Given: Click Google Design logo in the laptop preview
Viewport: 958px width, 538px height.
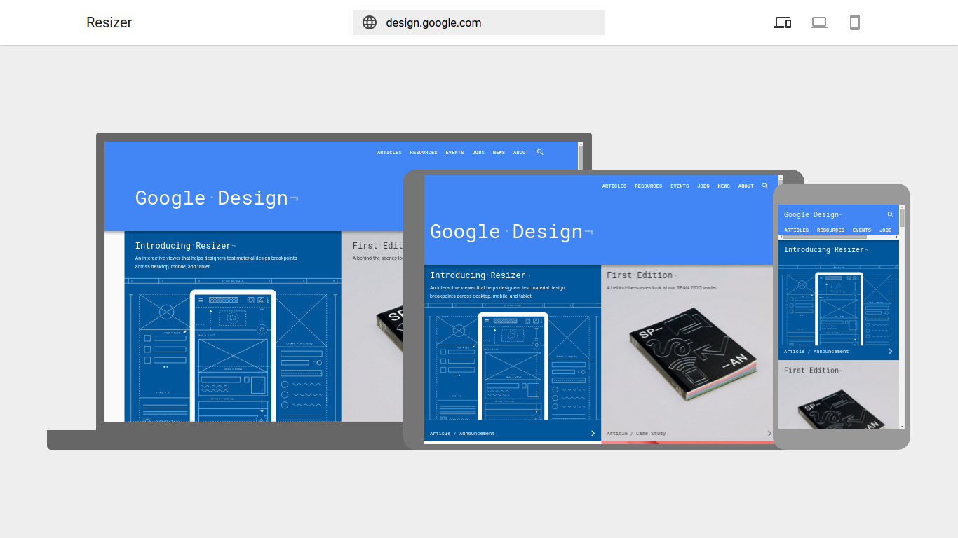Looking at the screenshot, I should pos(217,198).
